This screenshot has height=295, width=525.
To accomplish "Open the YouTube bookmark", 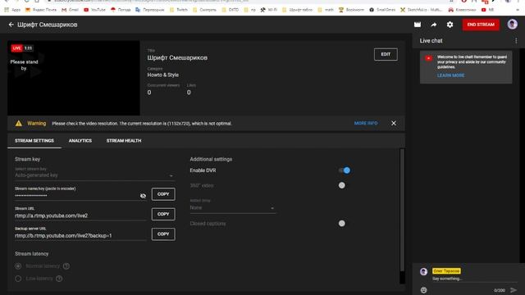I will 94,10.
